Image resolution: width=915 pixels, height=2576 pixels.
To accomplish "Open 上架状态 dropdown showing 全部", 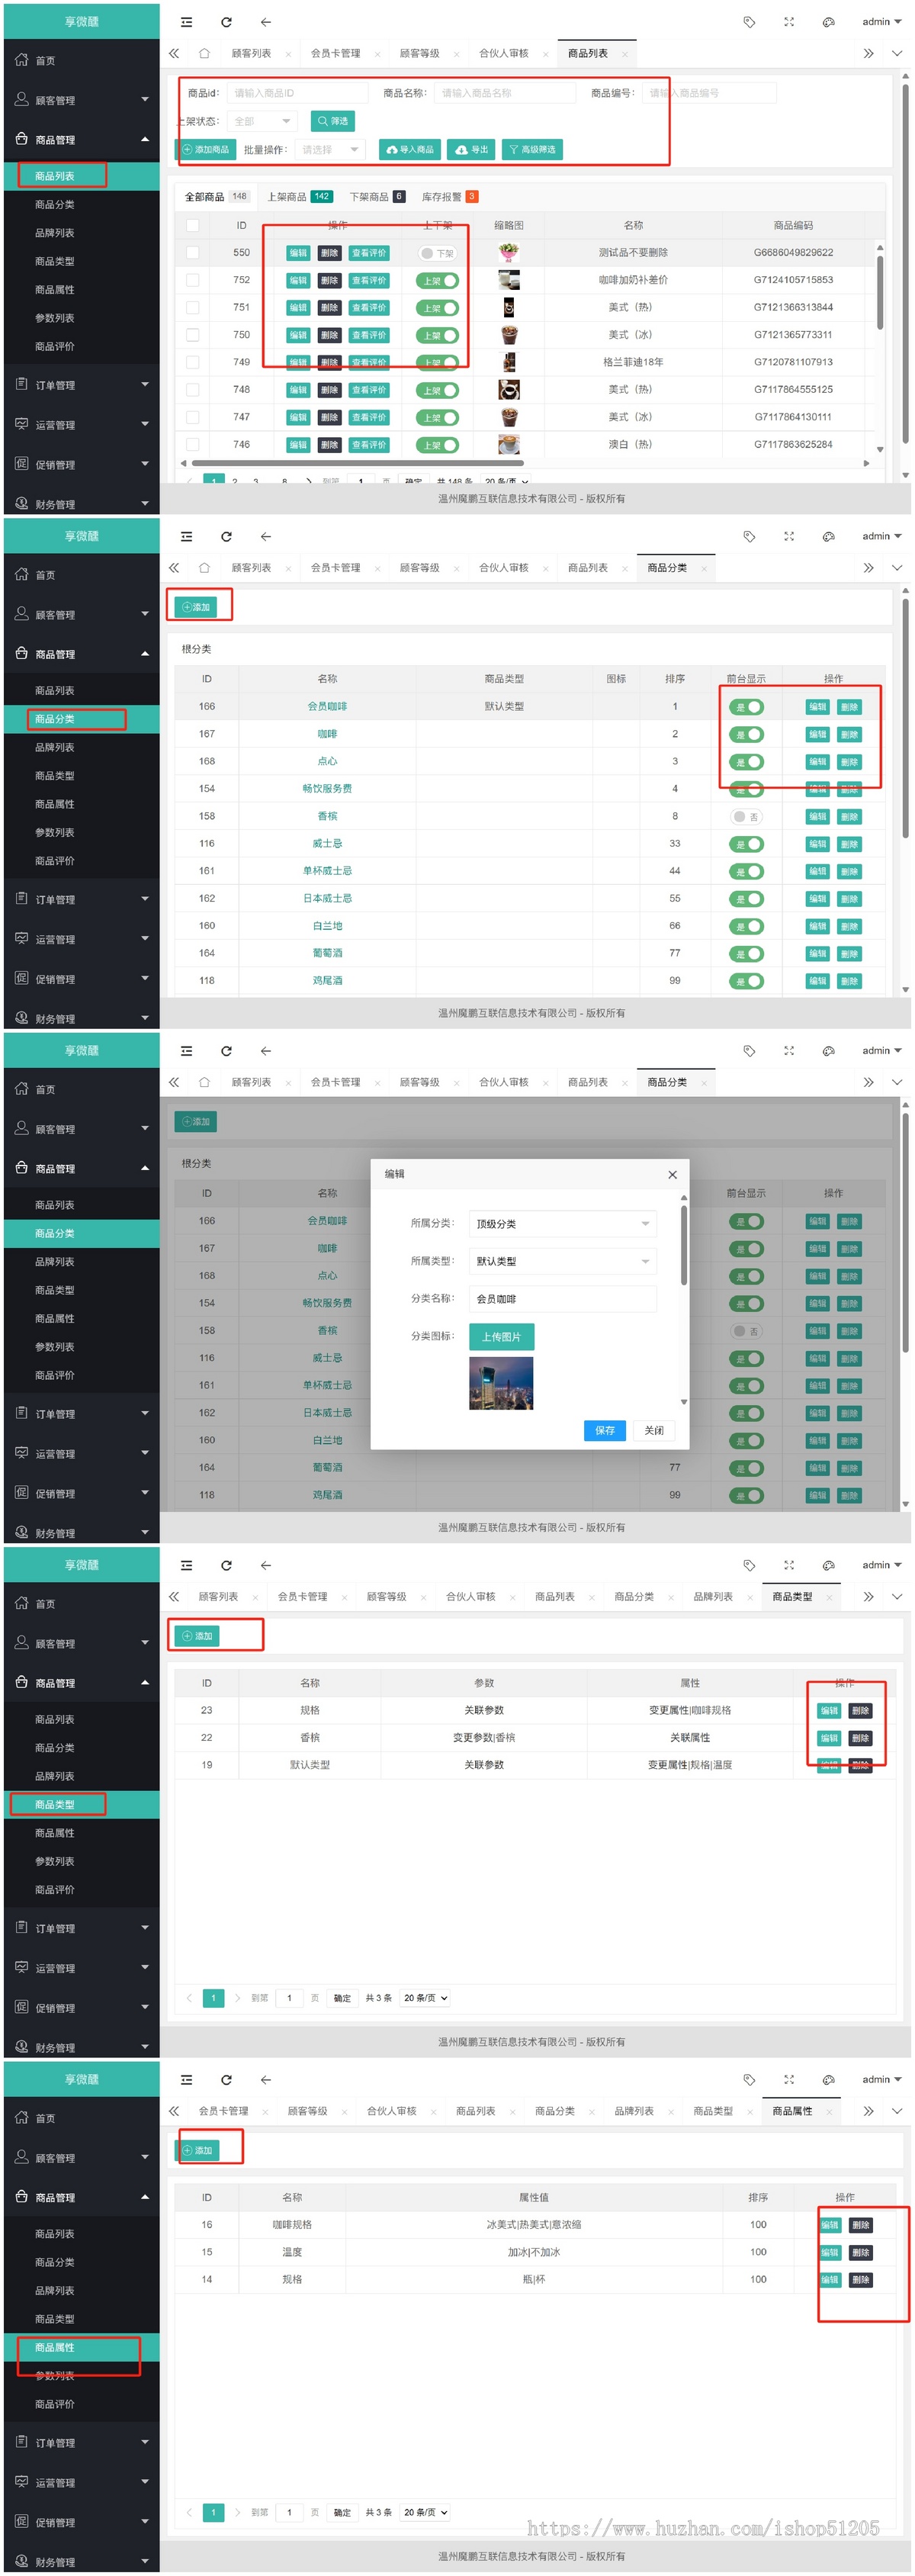I will 262,121.
